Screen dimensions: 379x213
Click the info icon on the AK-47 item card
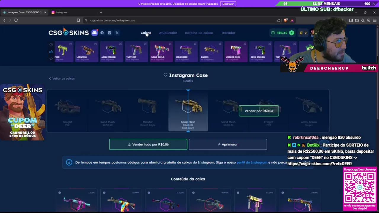60,193
